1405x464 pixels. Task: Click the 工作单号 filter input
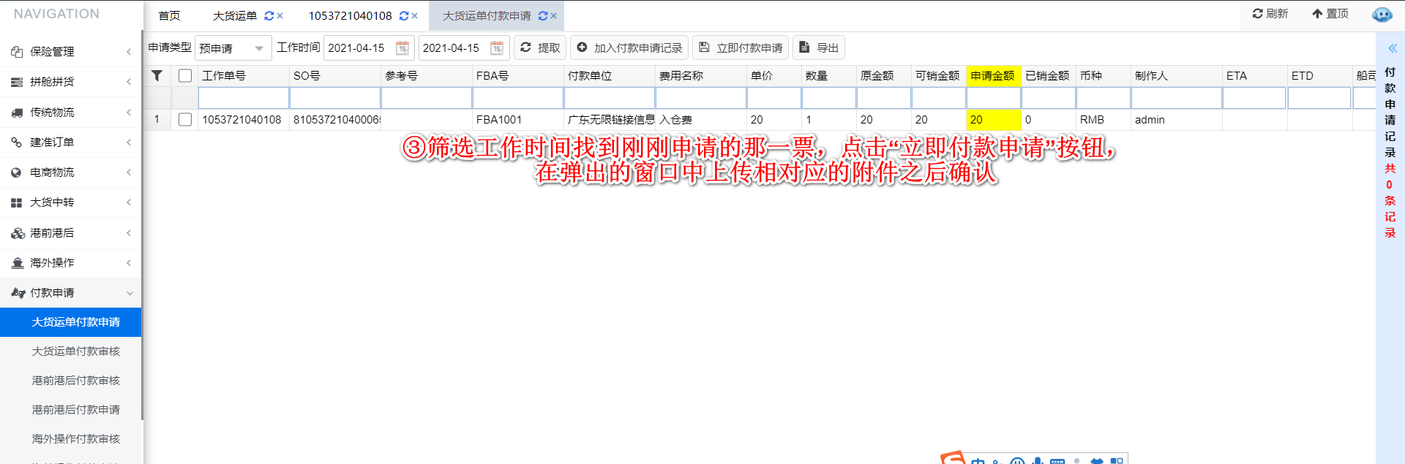pyautogui.click(x=244, y=98)
